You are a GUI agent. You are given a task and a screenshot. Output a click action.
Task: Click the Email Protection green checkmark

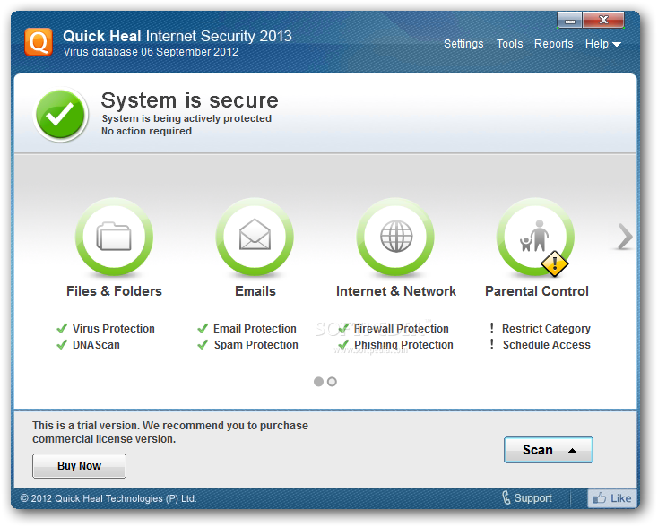click(203, 329)
